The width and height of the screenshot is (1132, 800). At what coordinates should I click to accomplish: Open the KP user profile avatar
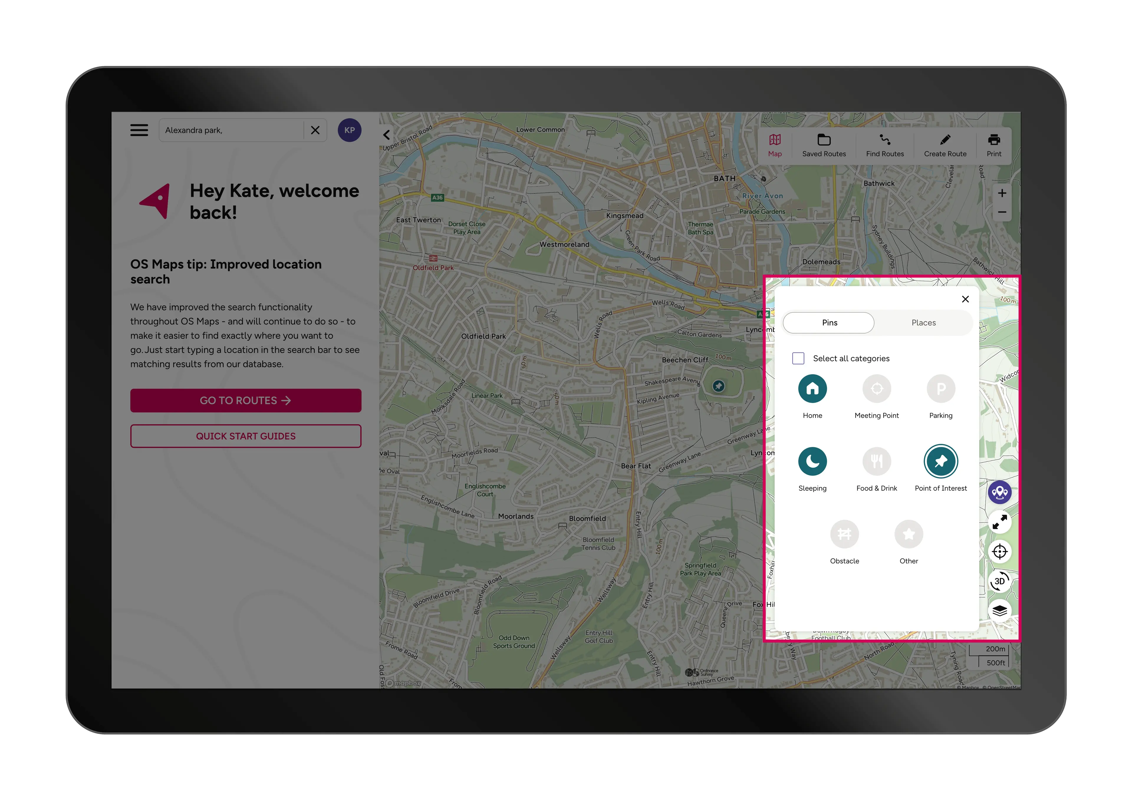[350, 130]
